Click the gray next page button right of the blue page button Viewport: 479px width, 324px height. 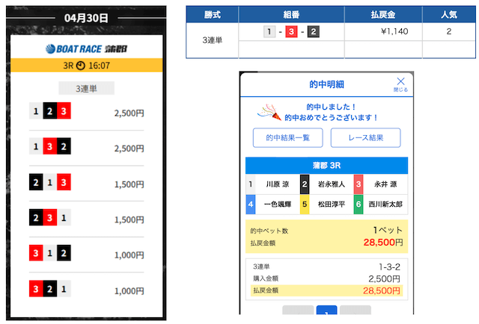tap(356, 310)
